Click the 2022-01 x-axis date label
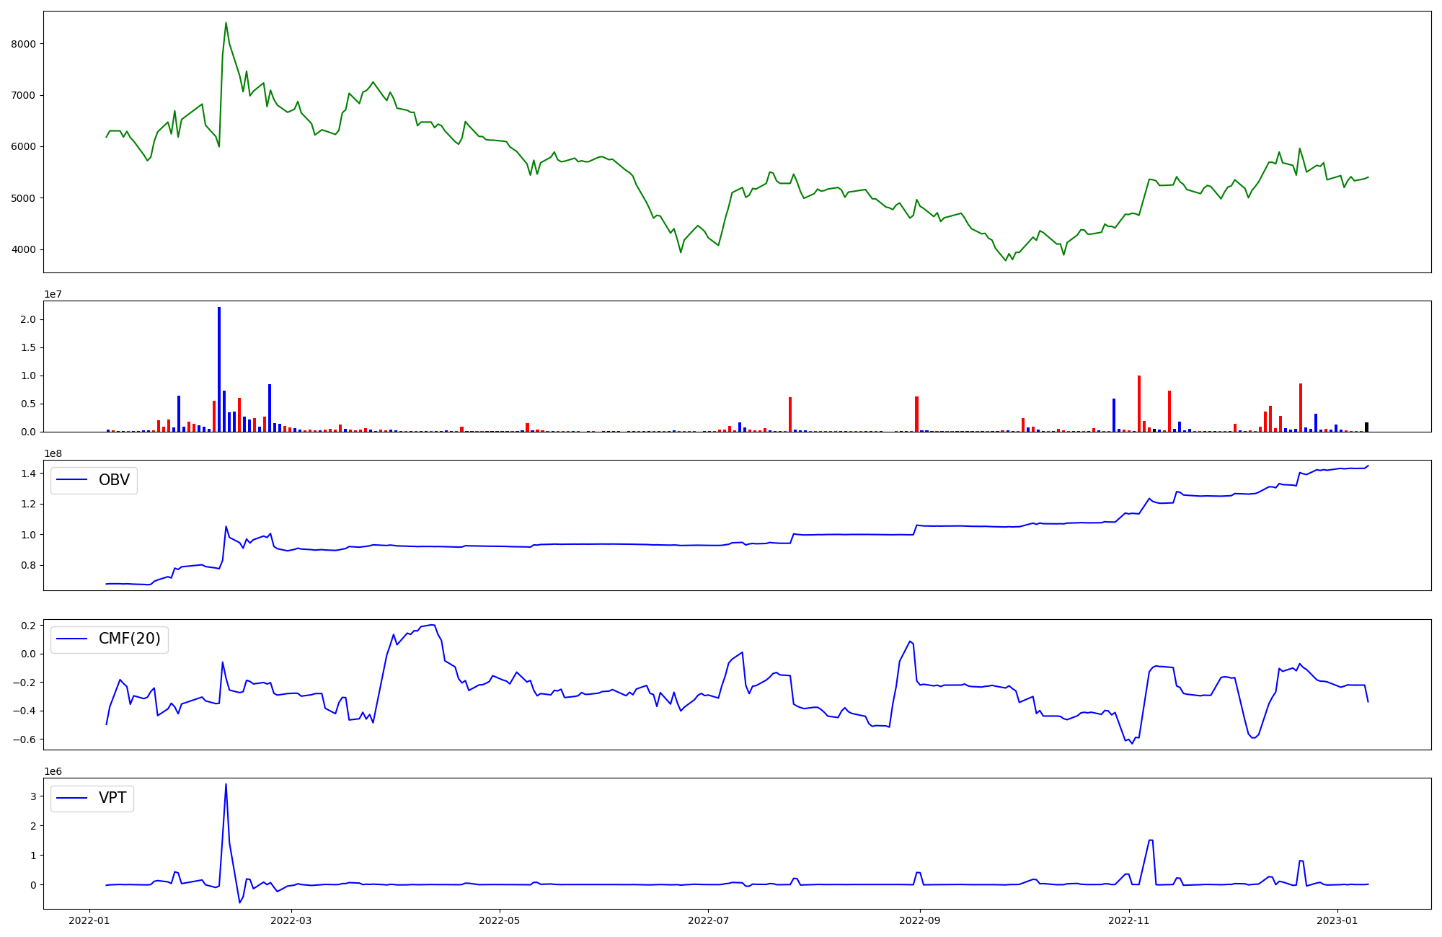Image resolution: width=1442 pixels, height=937 pixels. pos(89,920)
